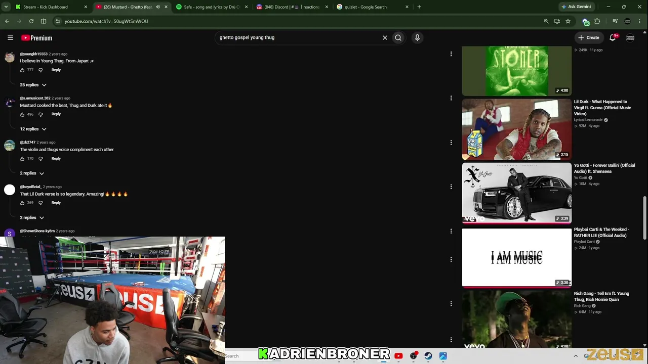The height and width of the screenshot is (364, 648).
Task: Open Steam from the taskbar
Action: 428,356
